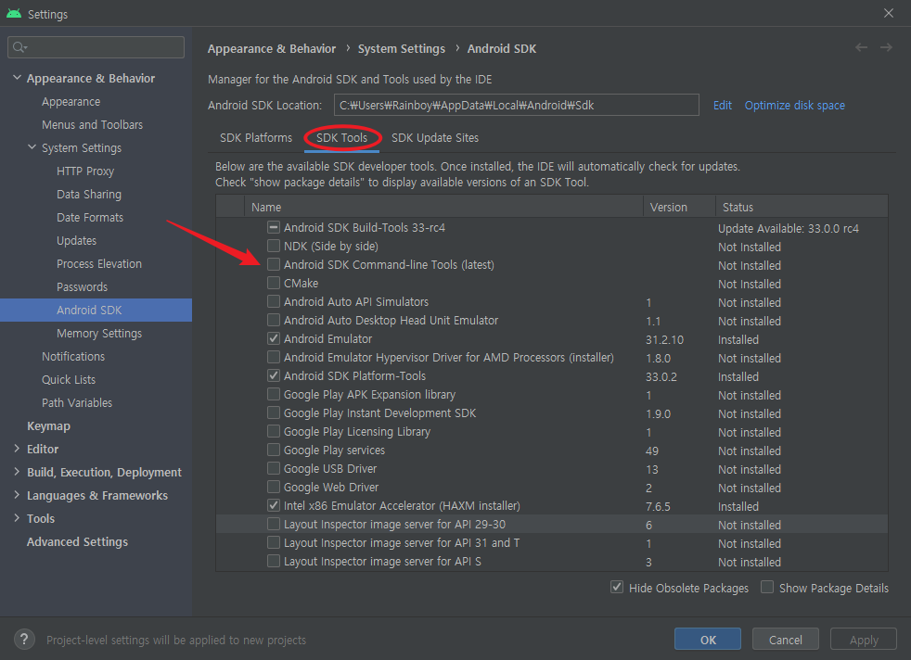Click the forward navigation arrow
The height and width of the screenshot is (660, 911).
886,47
